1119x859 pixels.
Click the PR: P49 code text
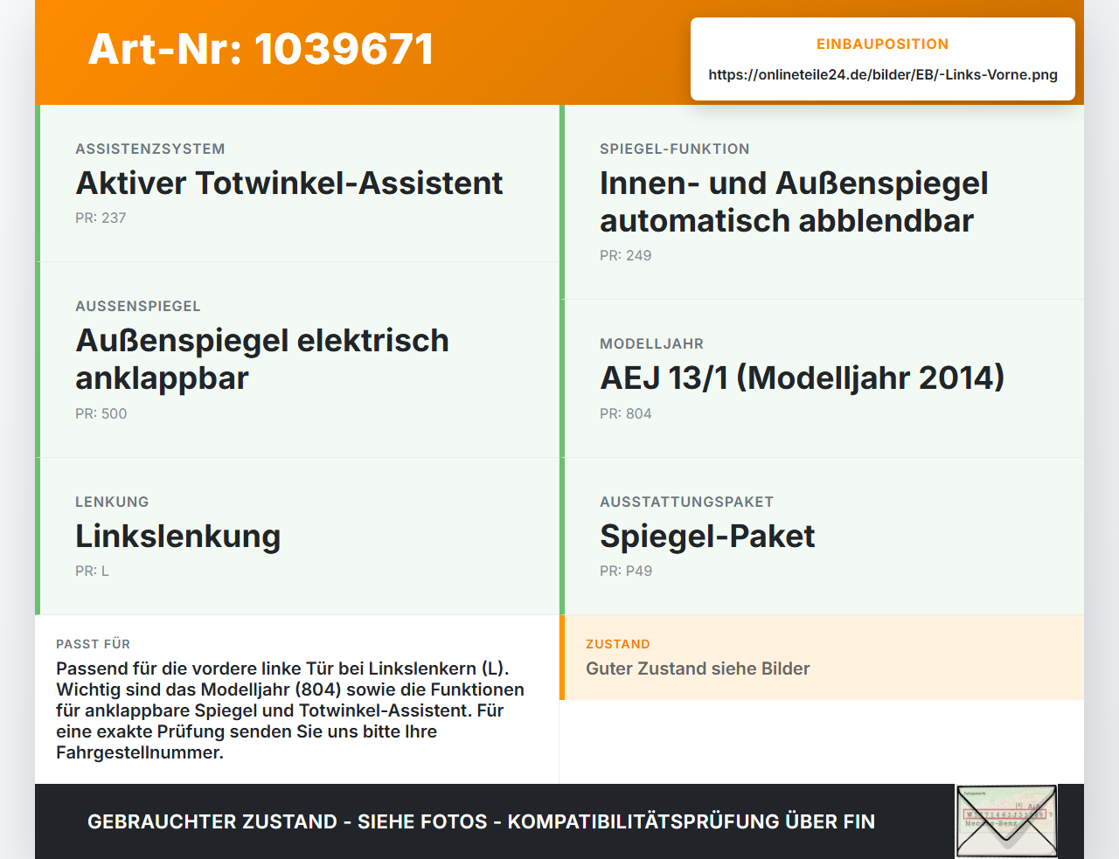coord(626,572)
